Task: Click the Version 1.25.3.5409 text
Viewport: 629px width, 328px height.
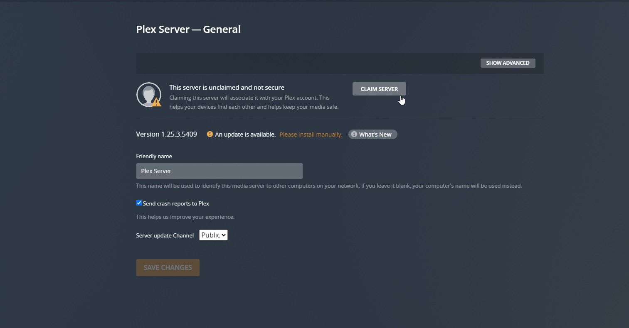Action: [x=166, y=134]
